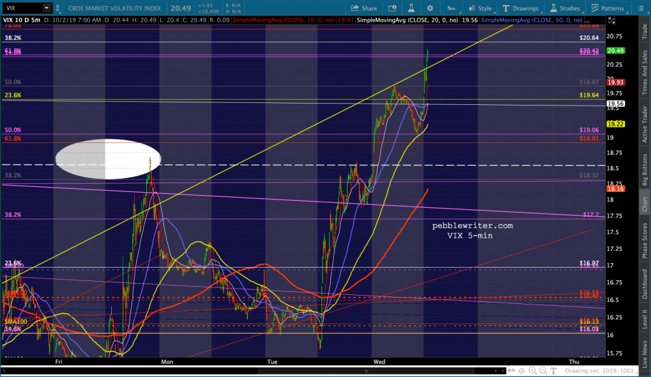
Task: Select the text T drawing tool icon
Action: [554, 371]
